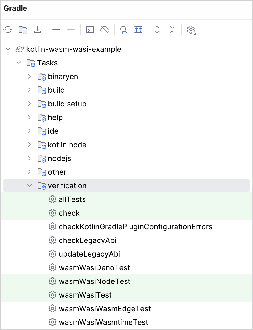253x330 pixels.
Task: Select the check task label
Action: (69, 213)
